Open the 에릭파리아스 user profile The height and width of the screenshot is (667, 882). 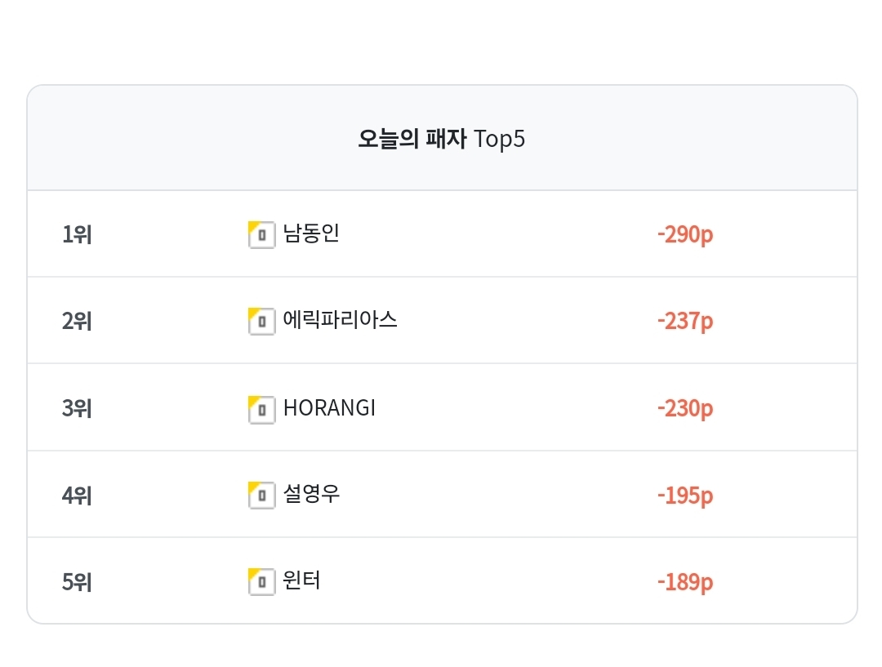click(x=340, y=319)
